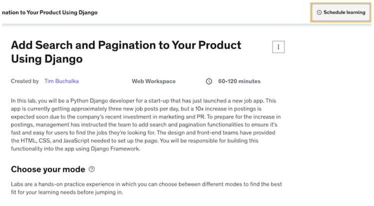Click the Created by label

(25, 81)
